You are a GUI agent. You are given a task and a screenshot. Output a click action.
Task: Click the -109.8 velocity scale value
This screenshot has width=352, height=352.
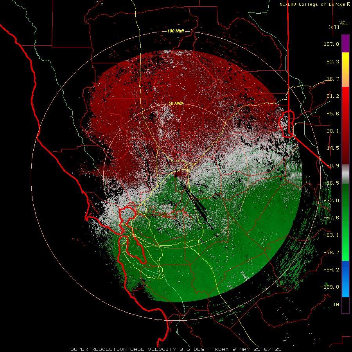[330, 287]
